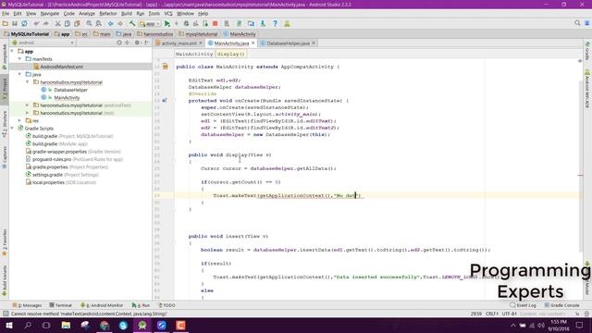Click the Replace magnifier icon
The height and width of the screenshot is (333, 592).
[x=99, y=23]
